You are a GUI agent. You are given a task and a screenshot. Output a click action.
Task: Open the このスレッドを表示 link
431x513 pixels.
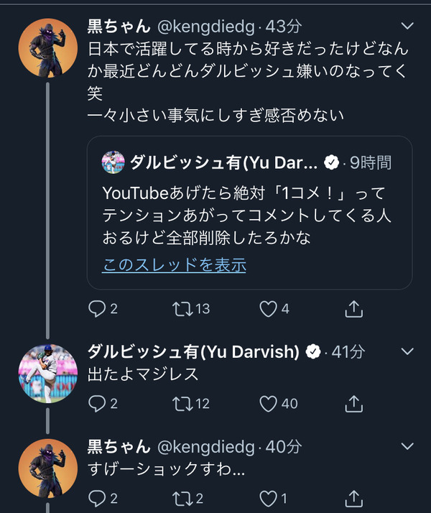[x=174, y=264]
